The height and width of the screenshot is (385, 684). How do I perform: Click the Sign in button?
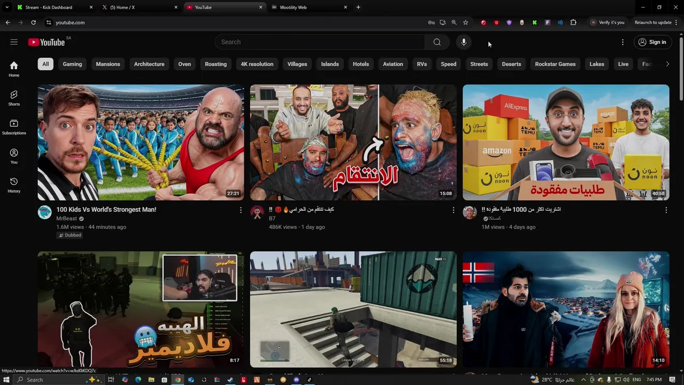[x=652, y=42]
